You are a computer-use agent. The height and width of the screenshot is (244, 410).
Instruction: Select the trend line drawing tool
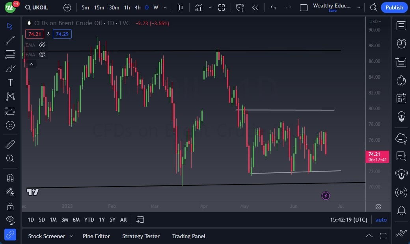[10, 40]
